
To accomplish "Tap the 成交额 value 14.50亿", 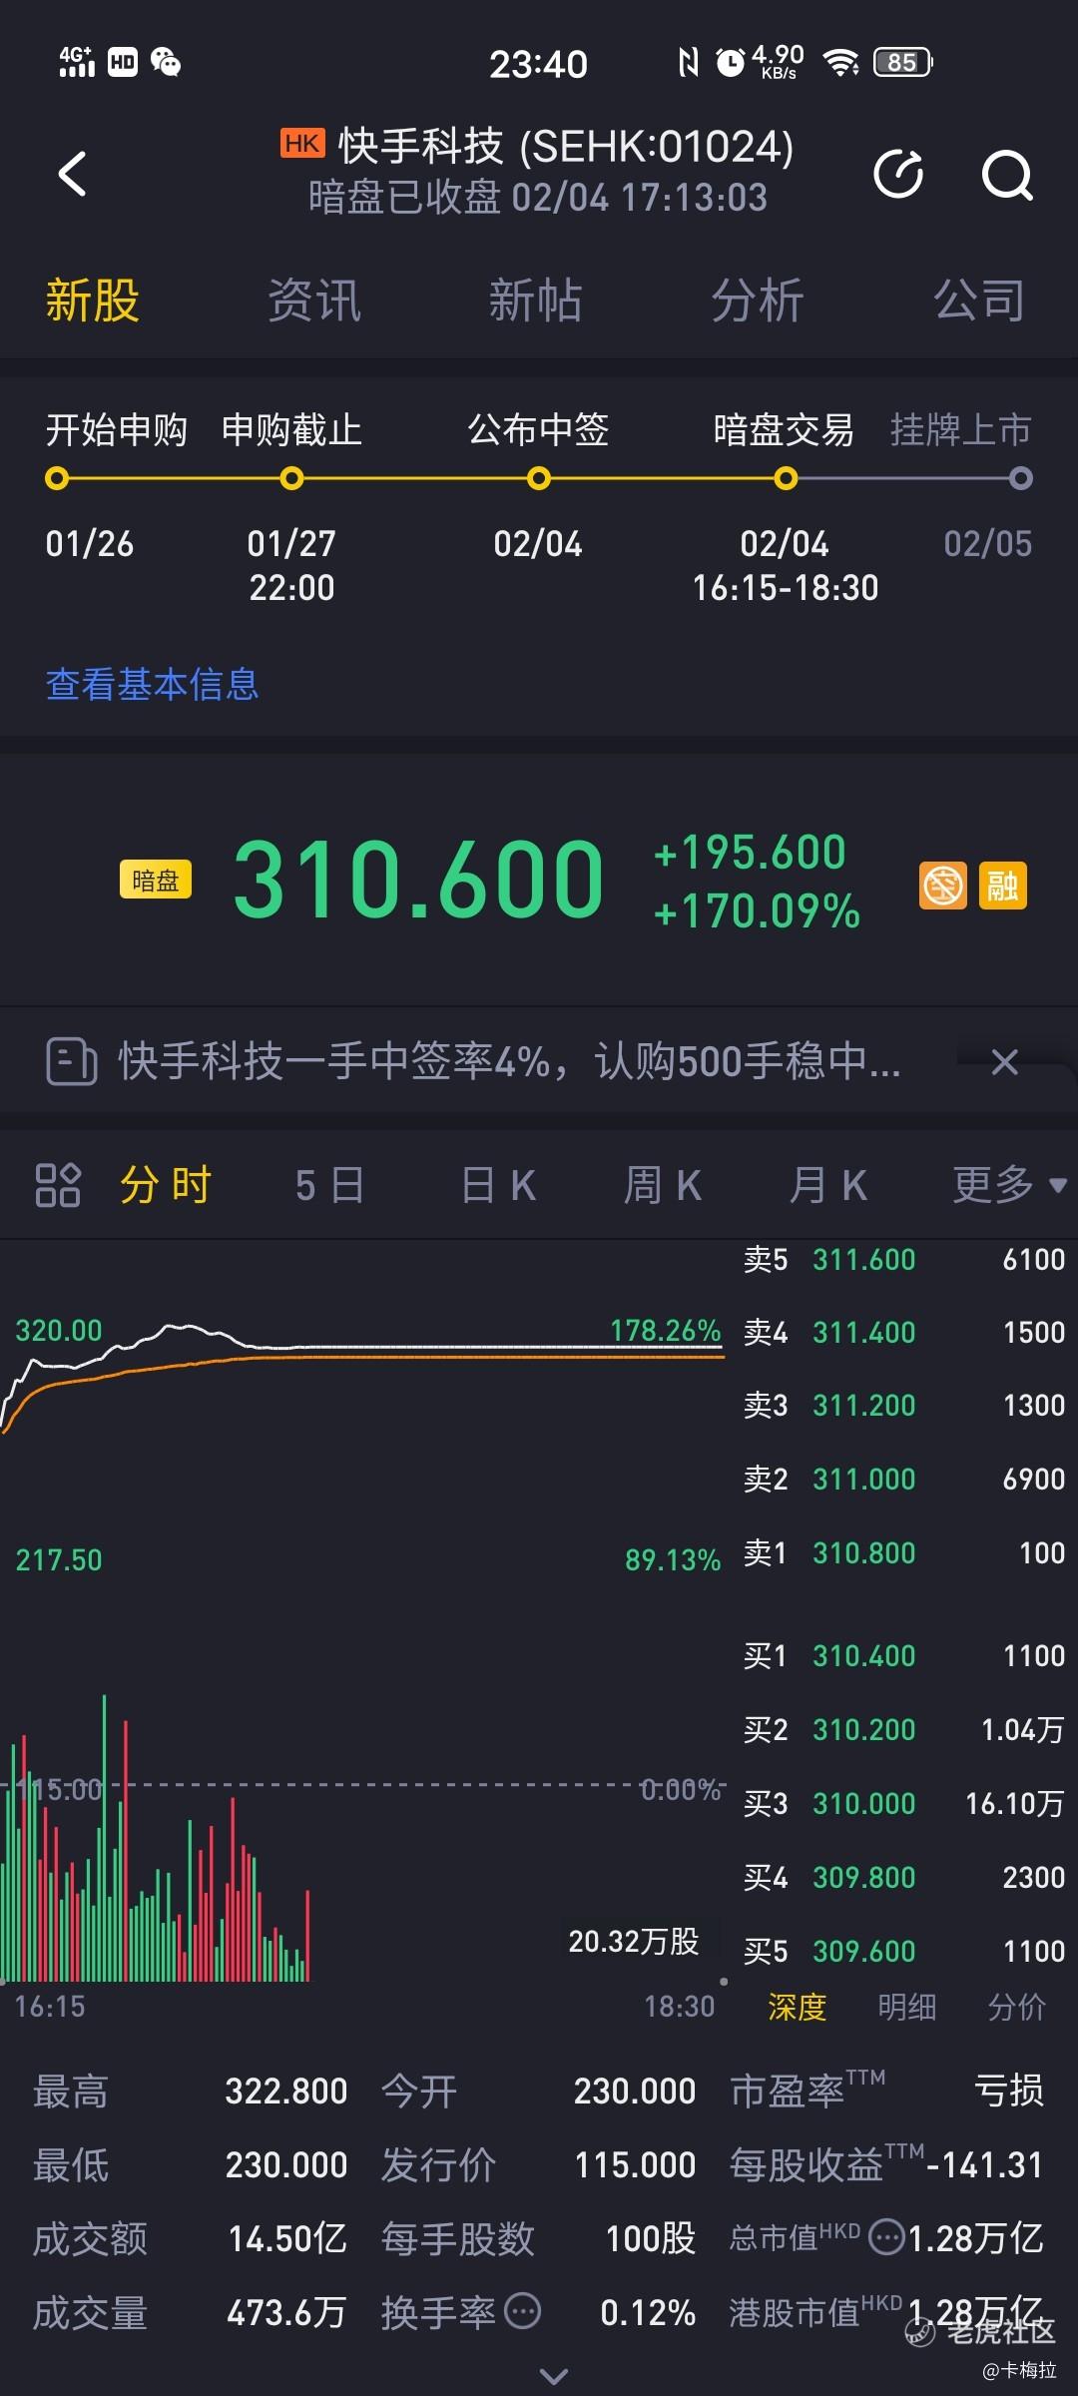I will [287, 2238].
